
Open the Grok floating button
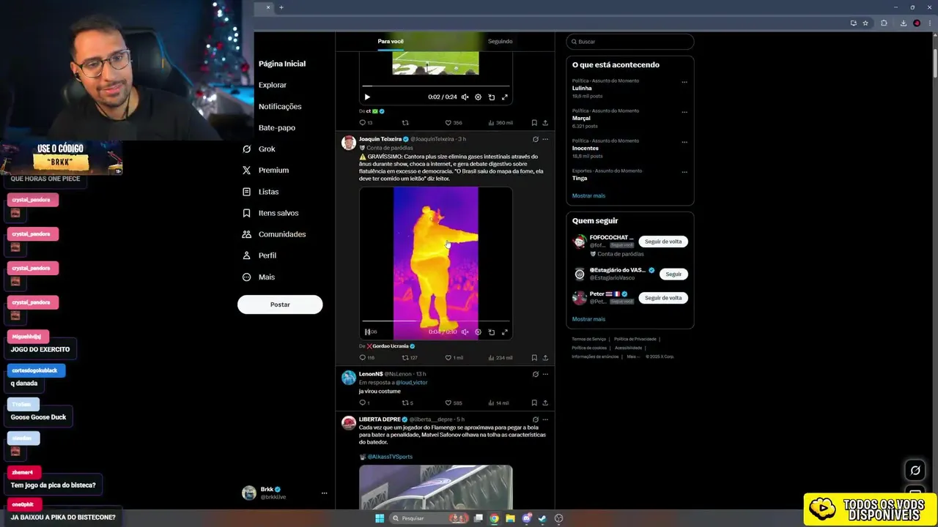click(x=915, y=470)
